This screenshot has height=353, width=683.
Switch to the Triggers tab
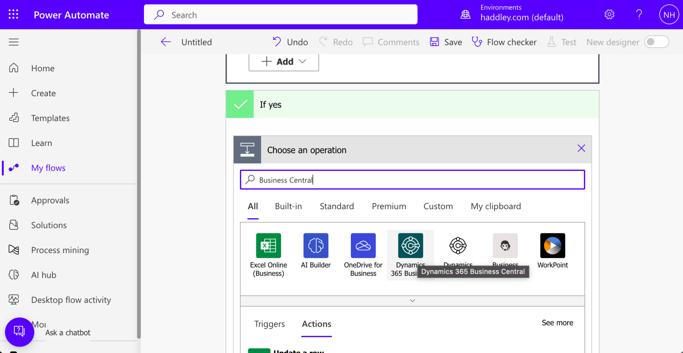point(269,324)
